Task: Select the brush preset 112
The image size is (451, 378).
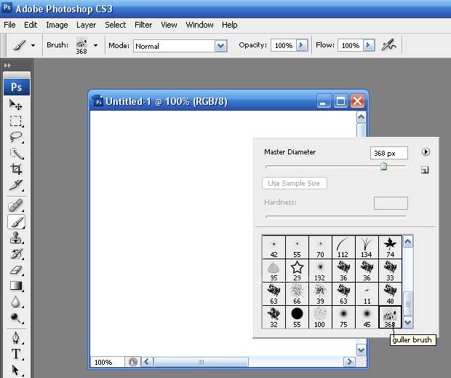Action: [343, 248]
